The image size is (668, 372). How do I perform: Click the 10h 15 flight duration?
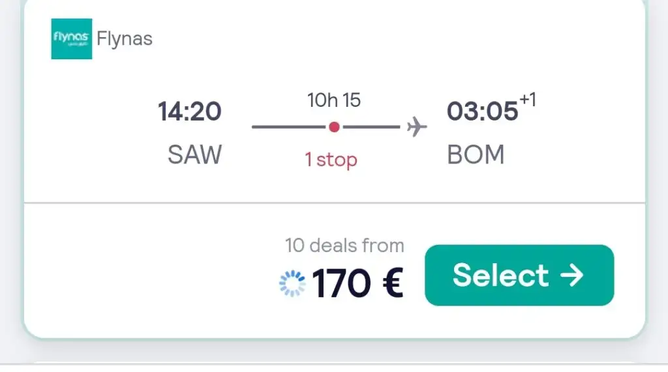(334, 100)
